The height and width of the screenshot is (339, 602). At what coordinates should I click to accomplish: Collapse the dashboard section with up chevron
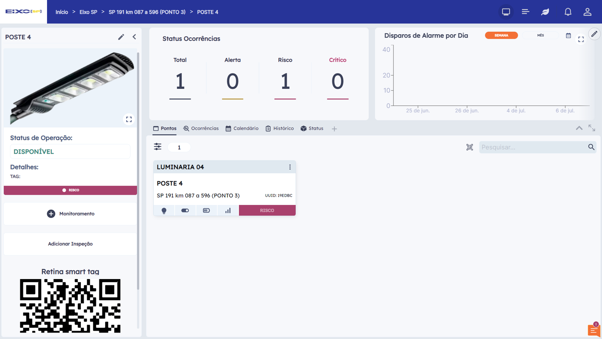pos(579,128)
